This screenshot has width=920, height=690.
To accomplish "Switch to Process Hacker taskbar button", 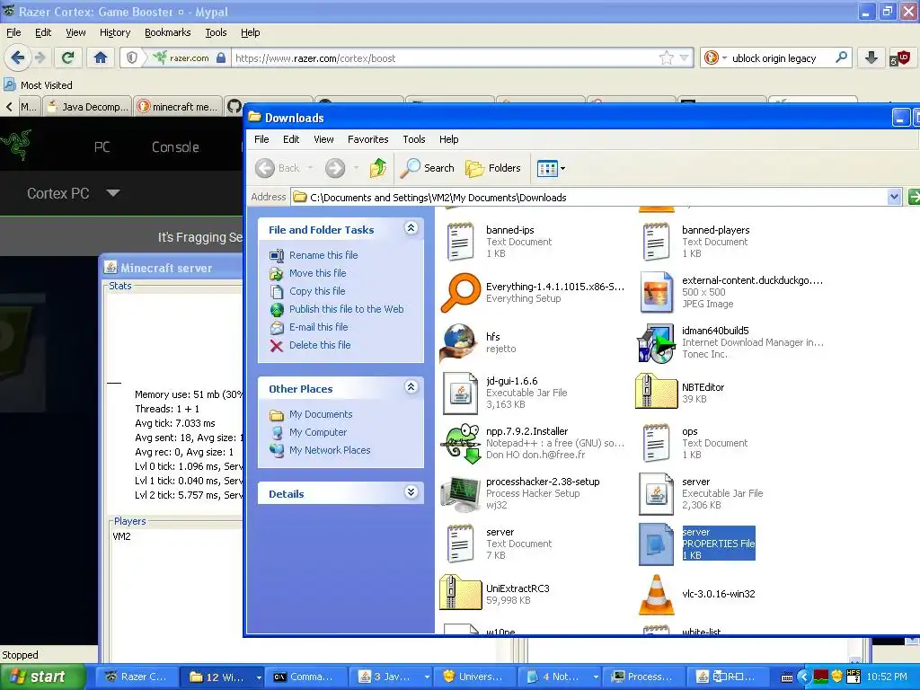I will pos(643,677).
